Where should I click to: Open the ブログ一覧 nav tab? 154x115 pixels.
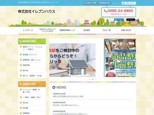coord(107,30)
